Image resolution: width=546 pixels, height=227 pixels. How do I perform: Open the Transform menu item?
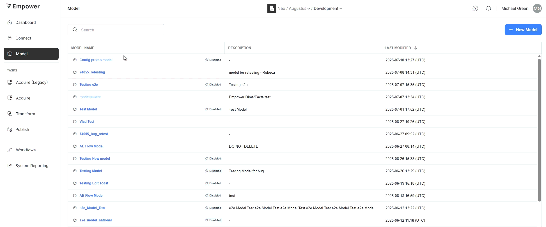click(31, 114)
